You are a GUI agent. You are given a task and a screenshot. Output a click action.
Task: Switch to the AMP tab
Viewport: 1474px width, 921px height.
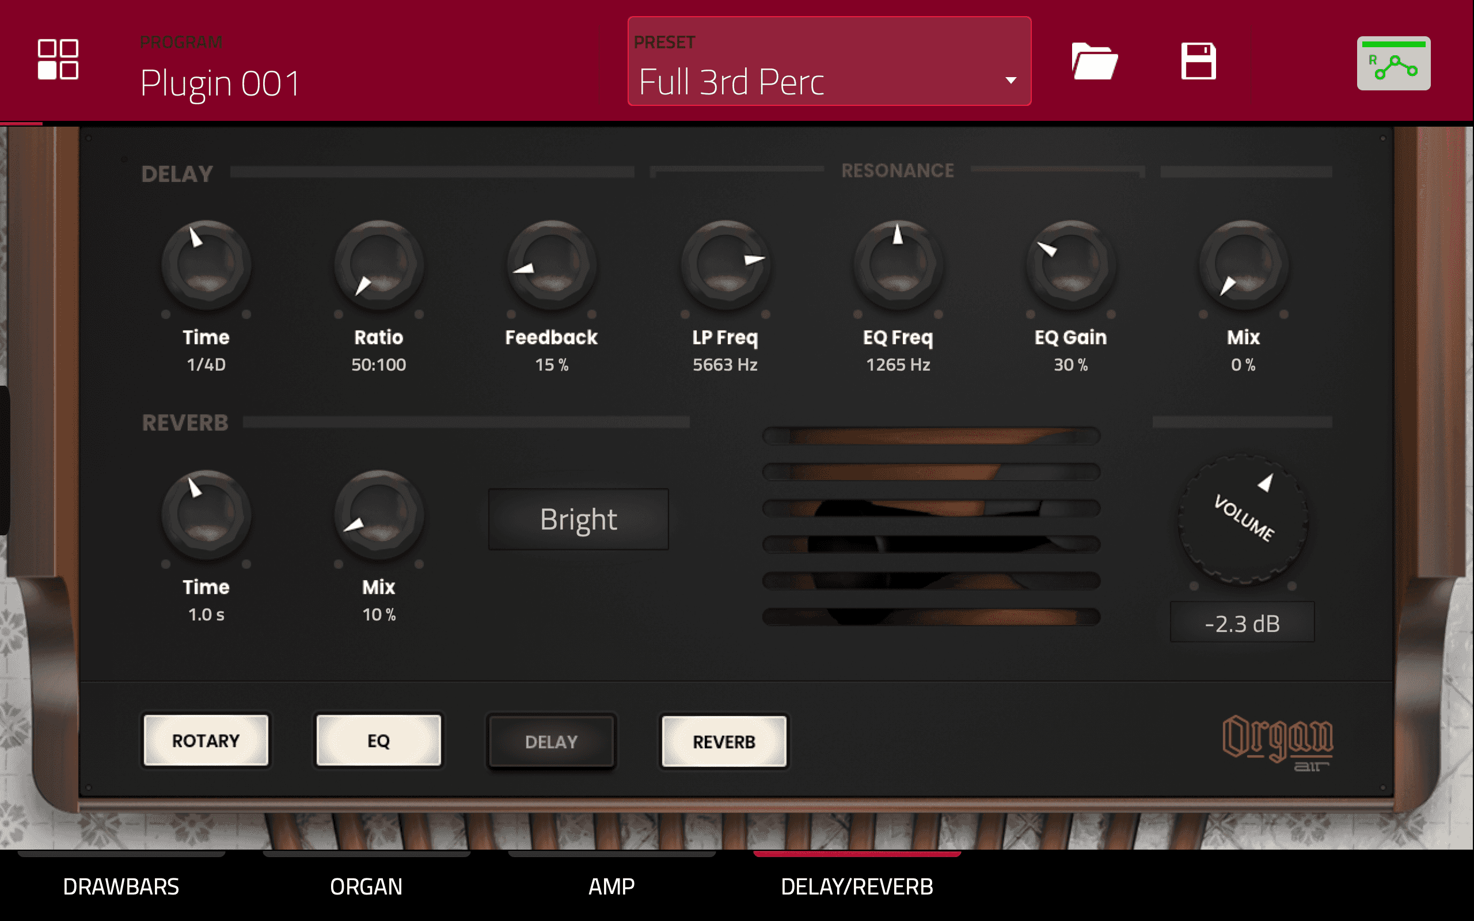point(611,886)
